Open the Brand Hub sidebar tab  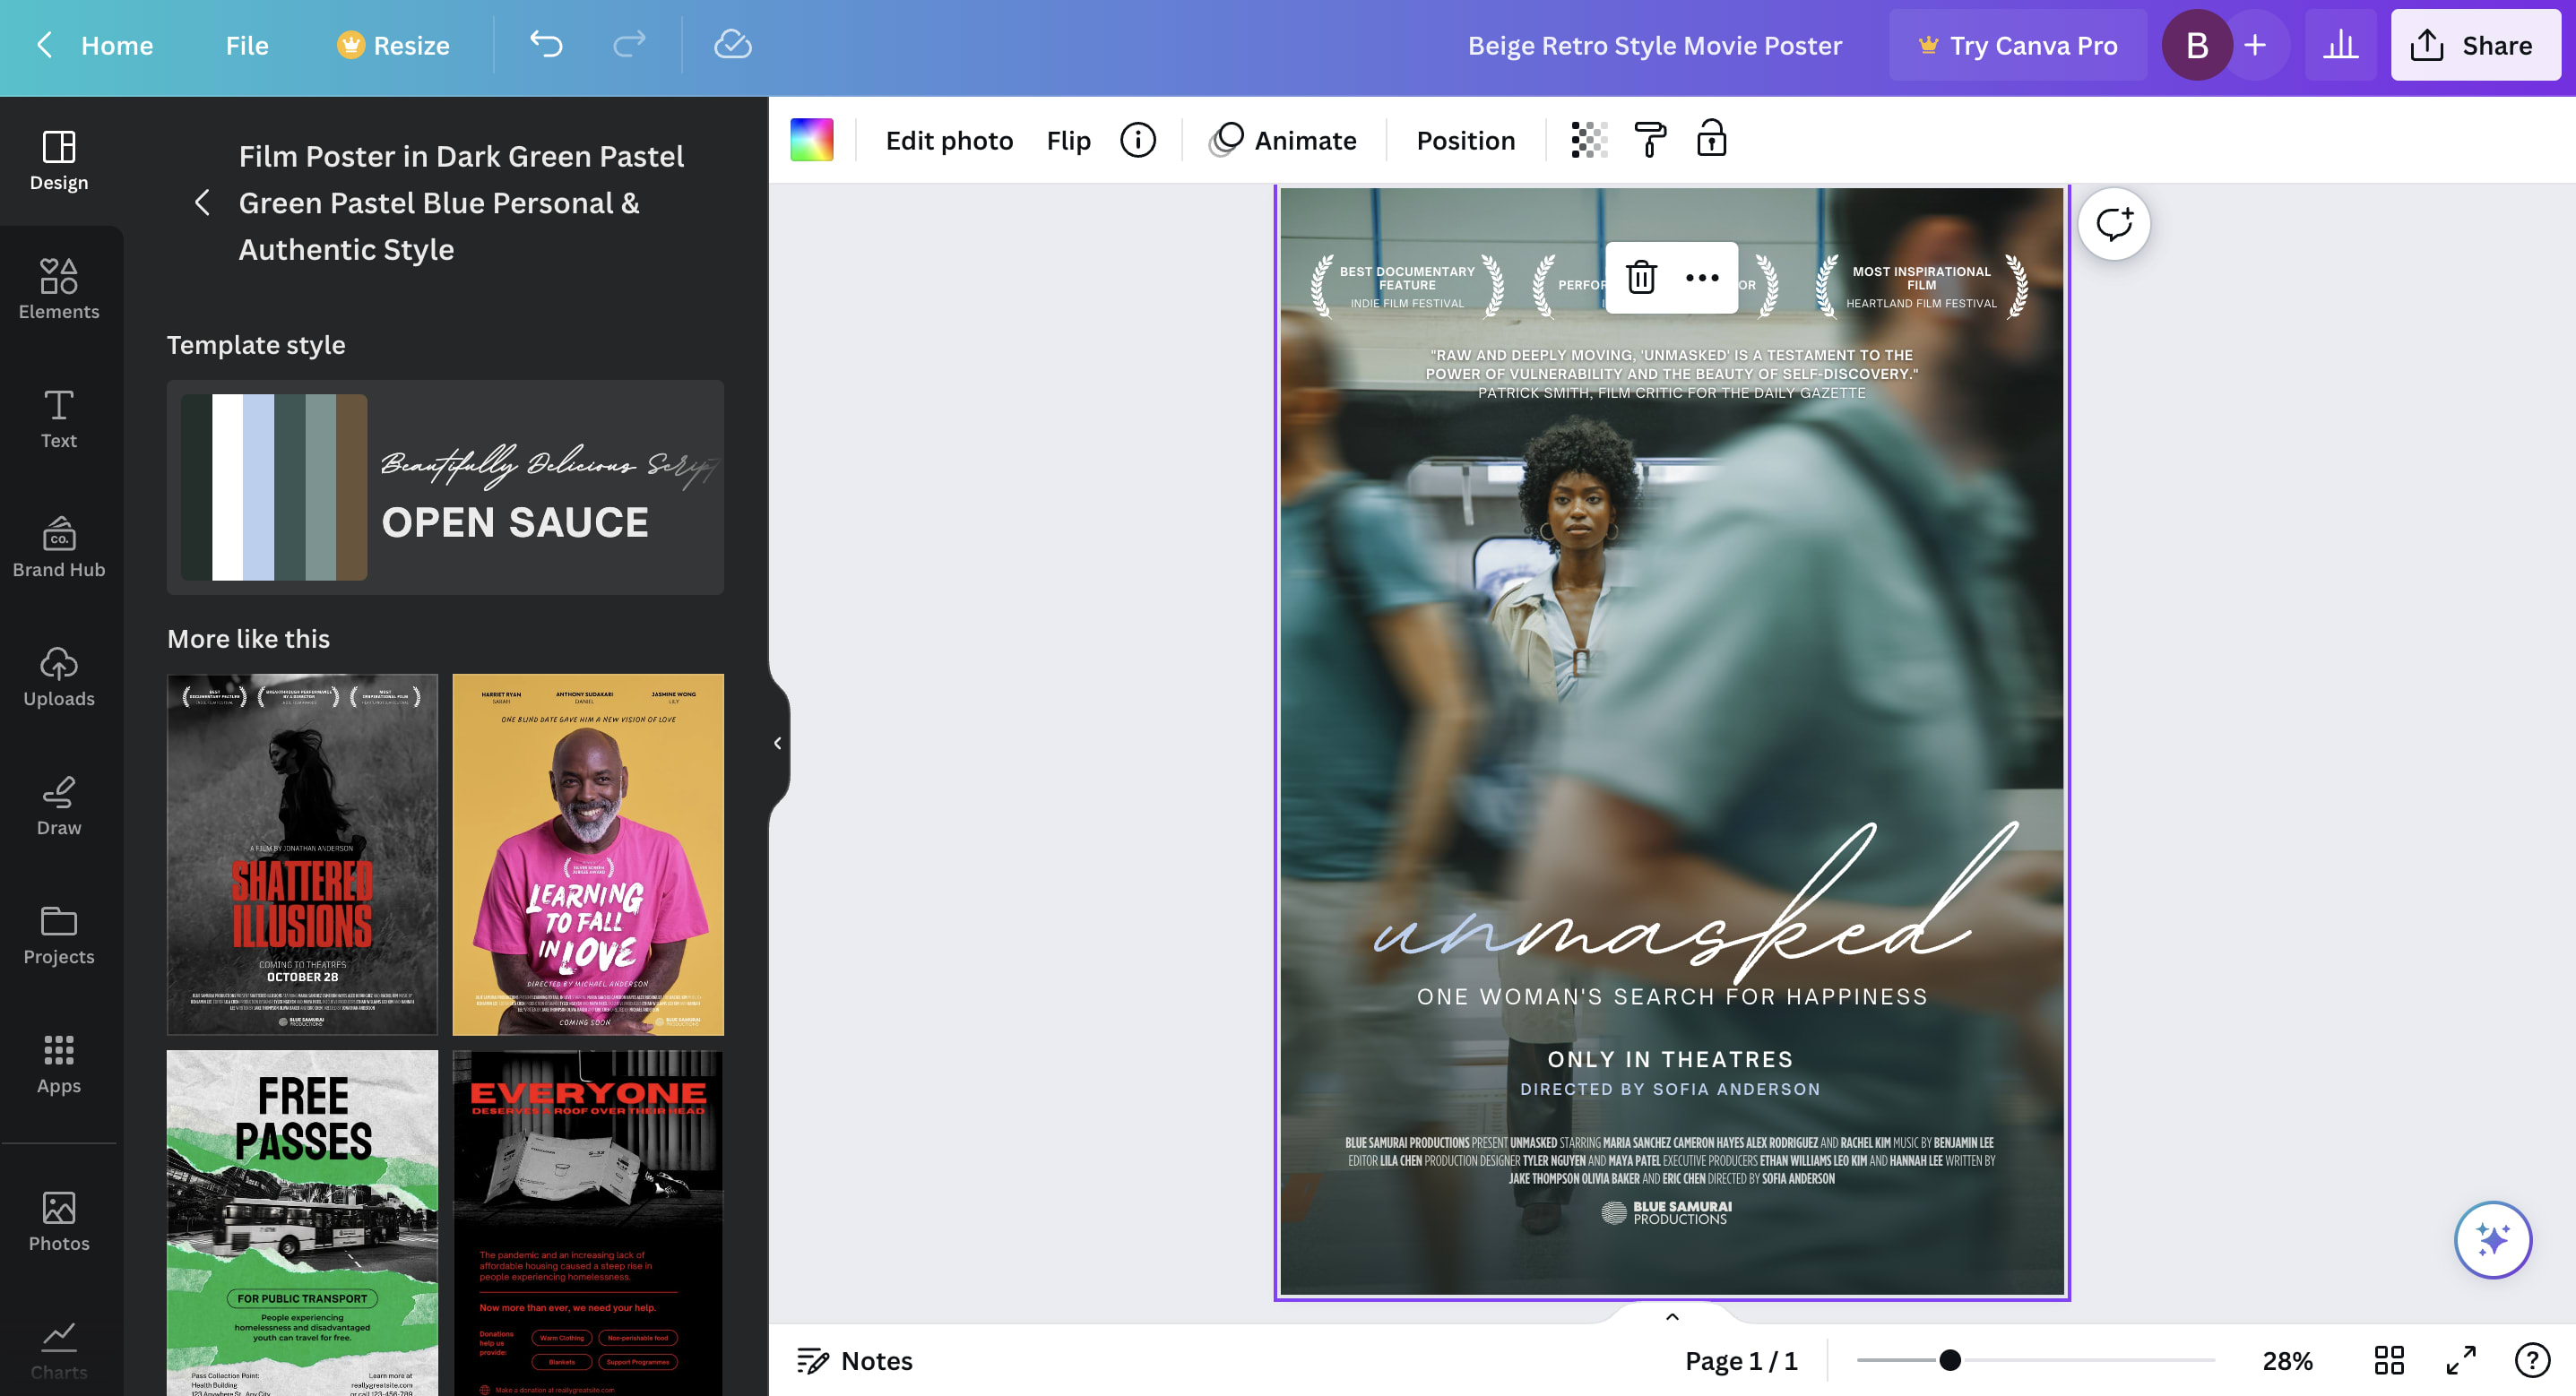point(59,548)
